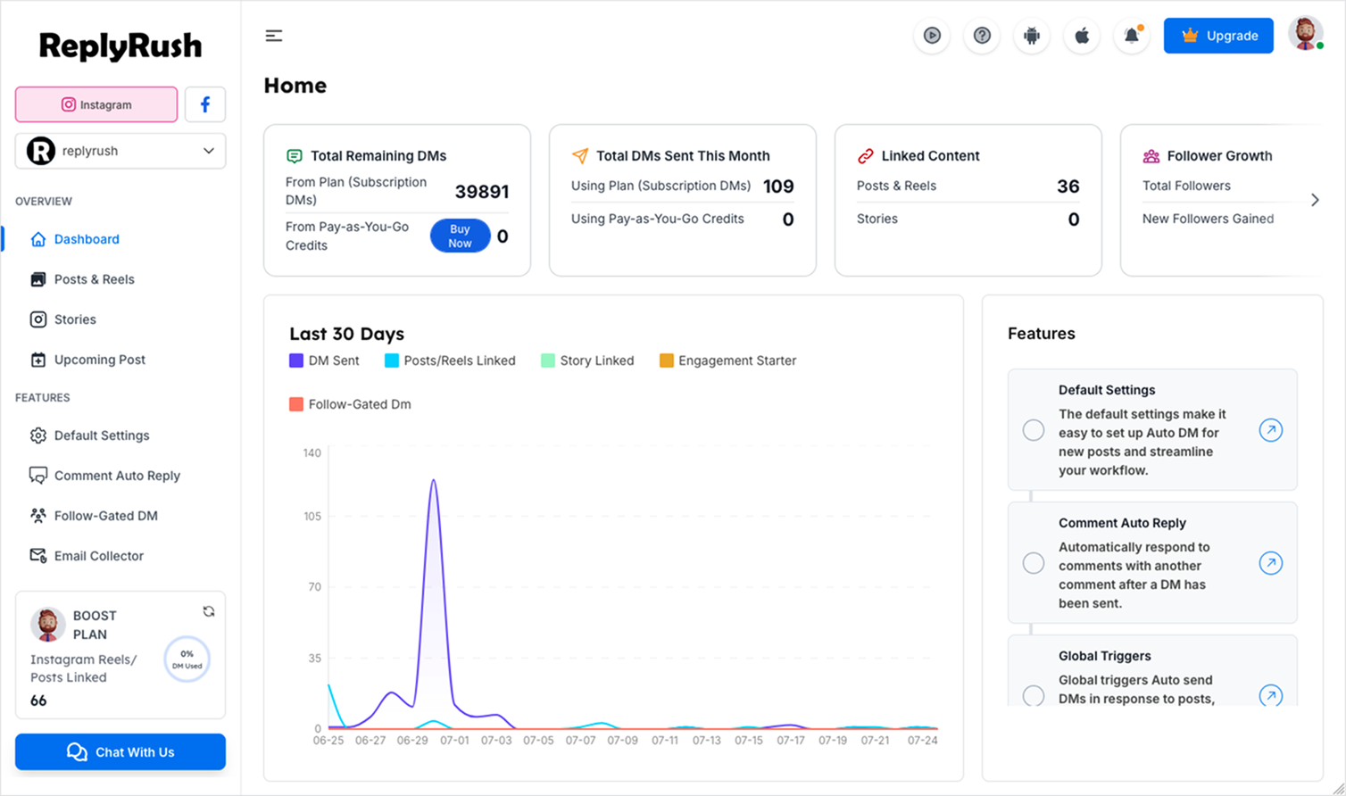Open Follow-Gated DM in sidebar
Viewport: 1346px width, 796px height.
[105, 516]
